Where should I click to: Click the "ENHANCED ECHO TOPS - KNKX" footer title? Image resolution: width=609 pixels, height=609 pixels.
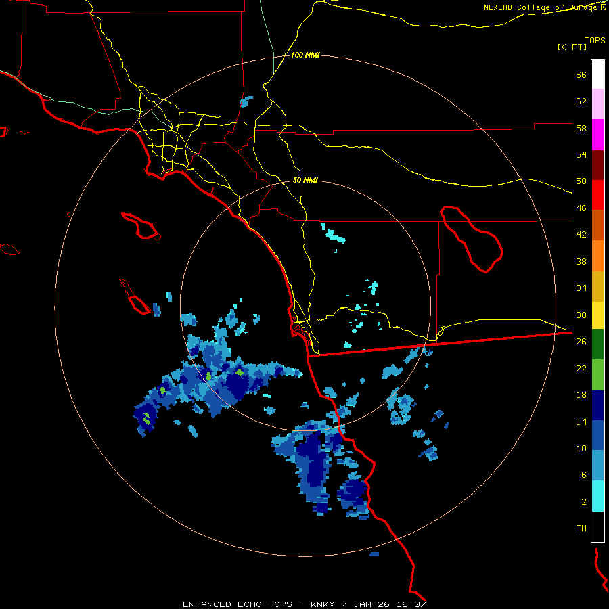(258, 604)
